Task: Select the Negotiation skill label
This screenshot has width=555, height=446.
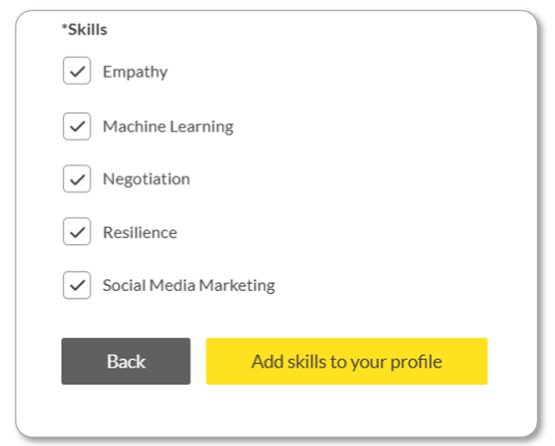Action: 147,179
